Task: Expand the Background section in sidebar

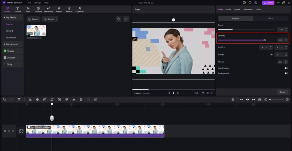Action: pyautogui.click(x=12, y=44)
